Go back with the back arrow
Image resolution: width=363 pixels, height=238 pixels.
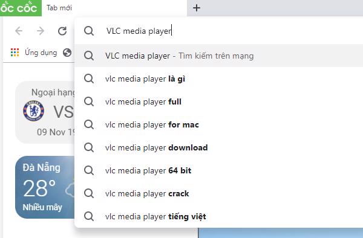[19, 31]
